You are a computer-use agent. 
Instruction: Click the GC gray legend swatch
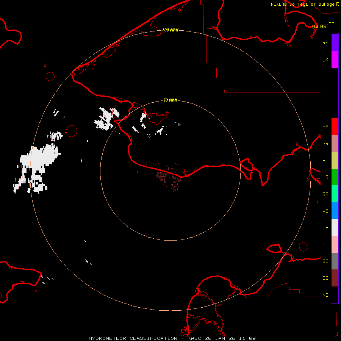tap(335, 261)
